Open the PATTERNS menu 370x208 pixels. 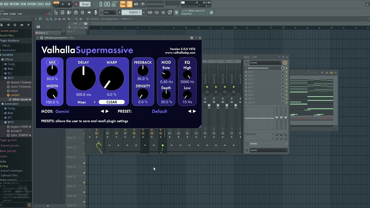pyautogui.click(x=14, y=4)
